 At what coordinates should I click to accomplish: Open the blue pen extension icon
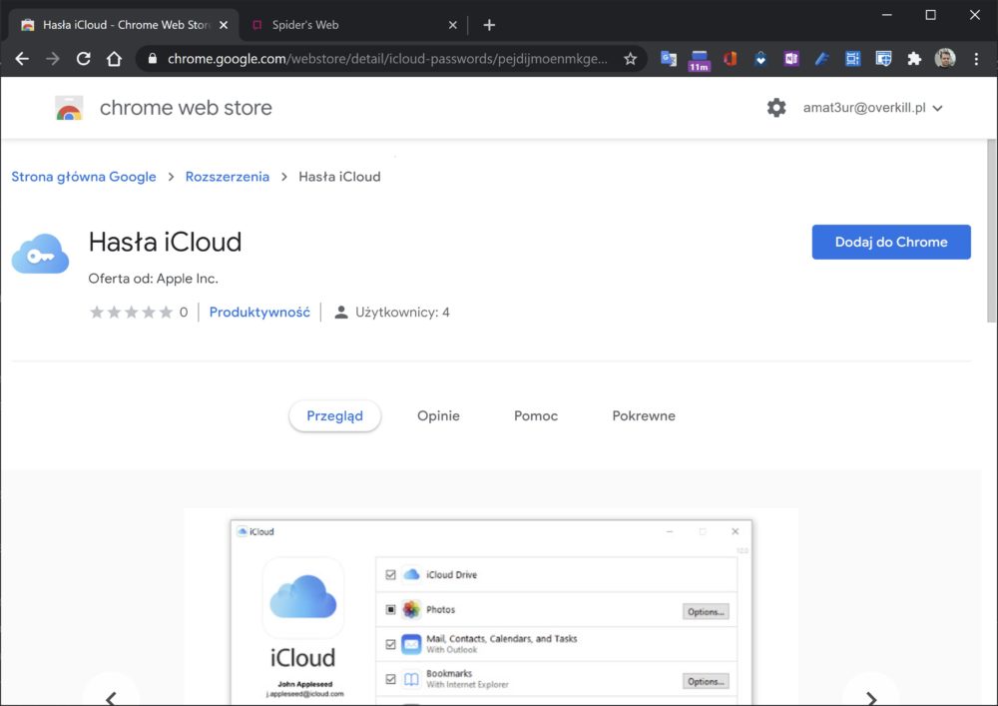(x=821, y=59)
